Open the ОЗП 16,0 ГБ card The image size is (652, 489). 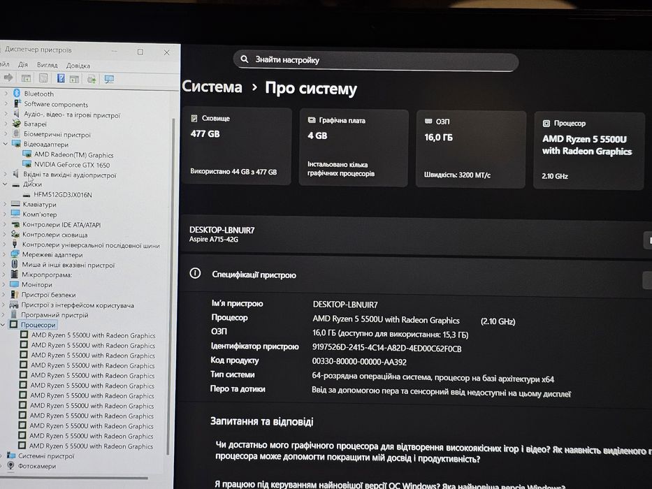[x=471, y=149]
